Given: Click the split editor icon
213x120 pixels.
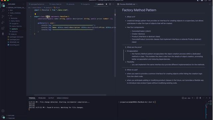Looking at the screenshot, I should pyautogui.click(x=110, y=4).
